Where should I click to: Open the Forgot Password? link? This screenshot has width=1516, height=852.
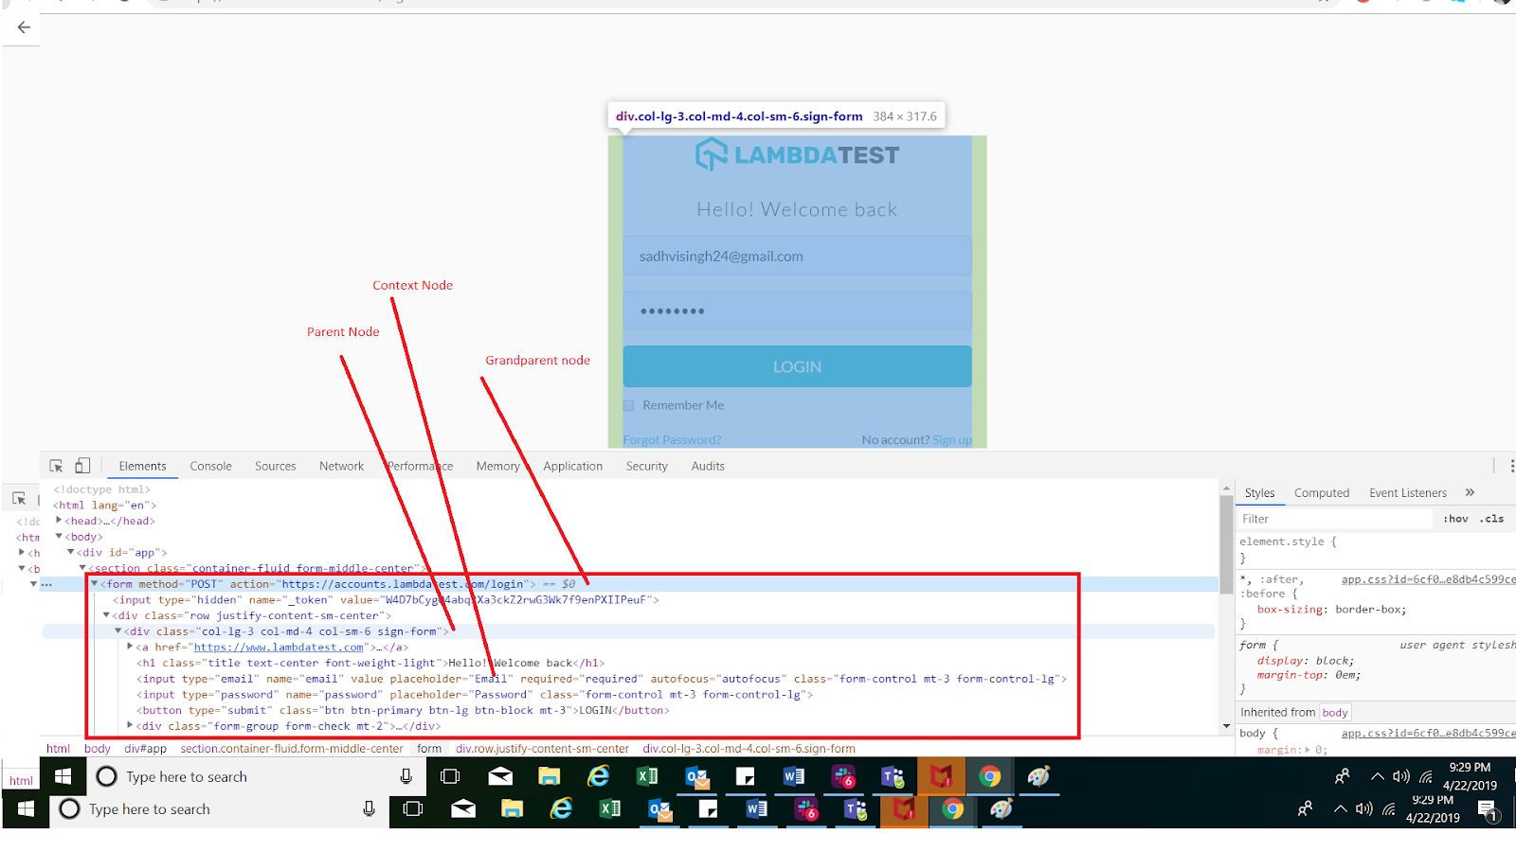[x=672, y=440]
